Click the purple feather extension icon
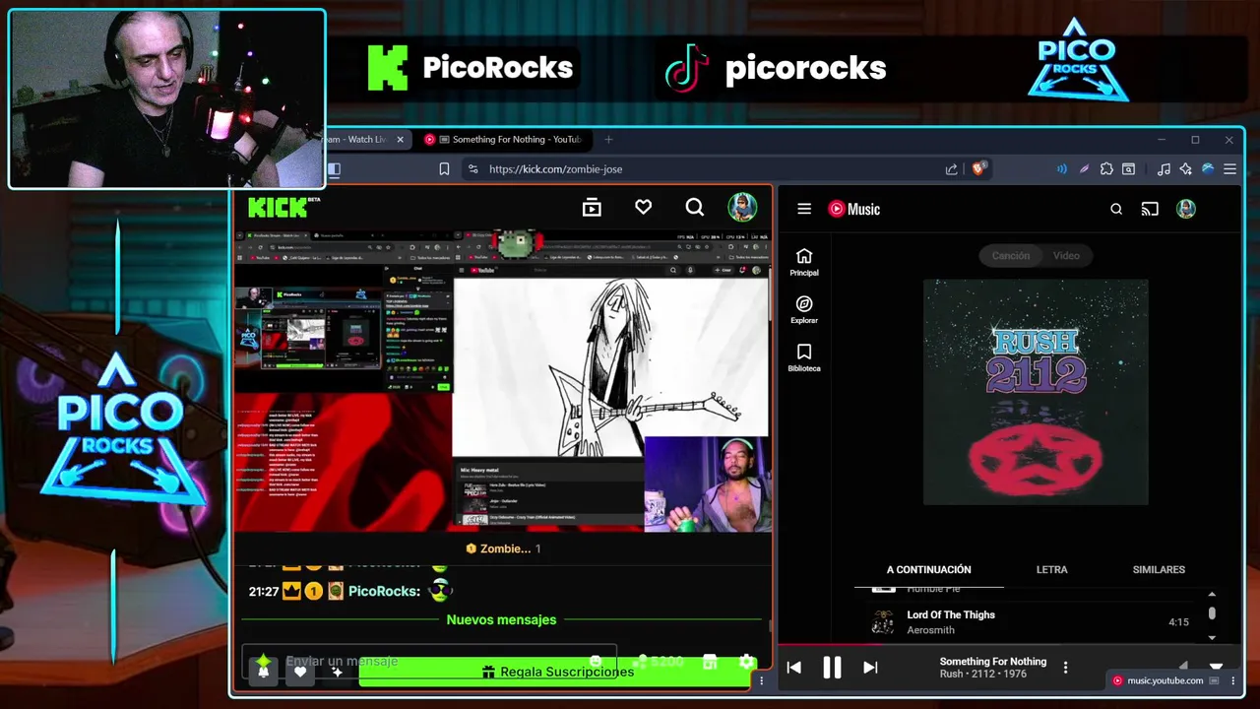This screenshot has height=709, width=1260. (x=1084, y=169)
